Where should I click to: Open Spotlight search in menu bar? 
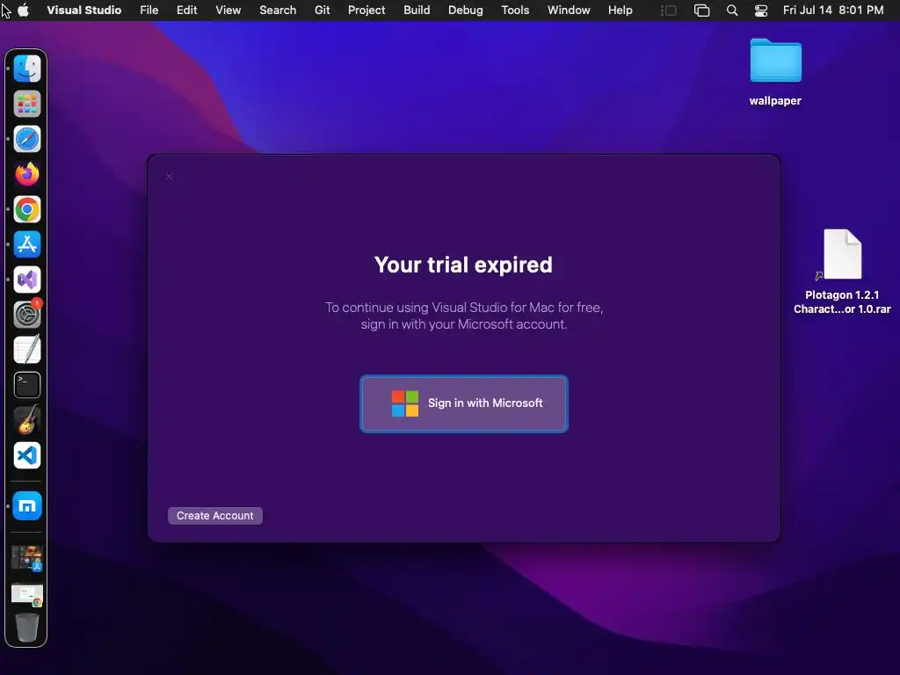coord(732,11)
